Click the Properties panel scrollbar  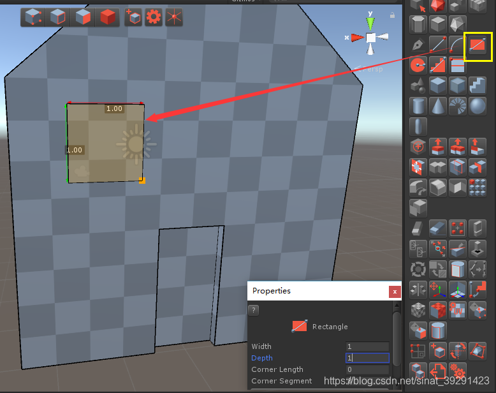tap(397, 340)
